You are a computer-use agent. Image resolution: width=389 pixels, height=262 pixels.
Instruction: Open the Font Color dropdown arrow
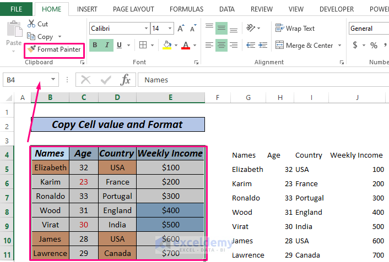tap(196, 45)
